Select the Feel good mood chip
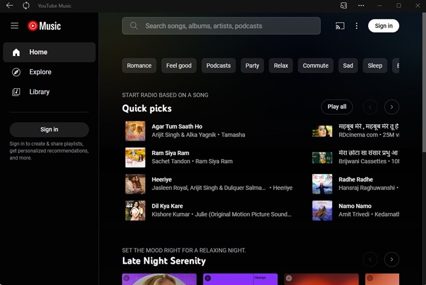 click(179, 66)
